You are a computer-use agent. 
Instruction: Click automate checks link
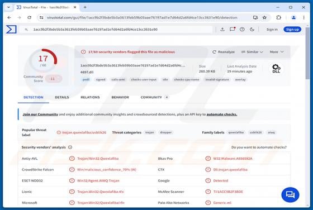click(222, 114)
